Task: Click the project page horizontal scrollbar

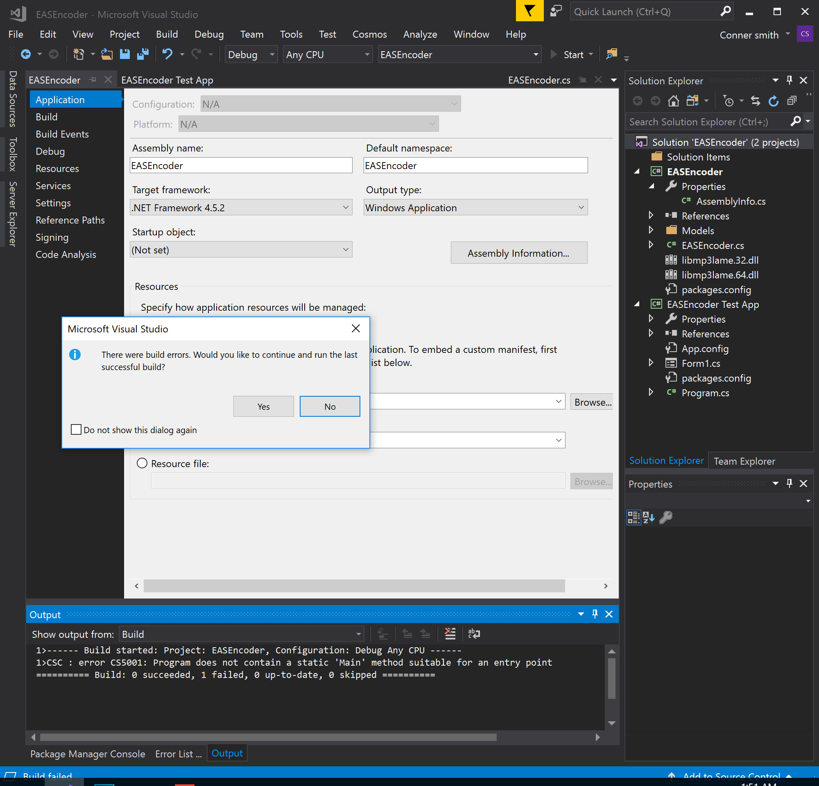Action: 354,585
